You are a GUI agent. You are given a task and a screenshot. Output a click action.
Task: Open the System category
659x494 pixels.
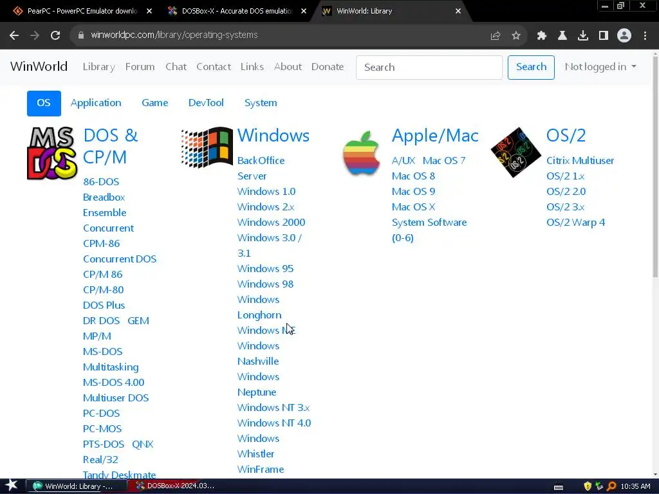[261, 103]
